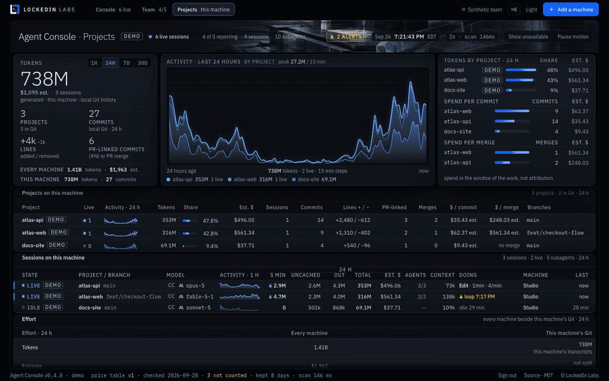
Task: Click the LIVE status dot of atlas-web session
Action: pyautogui.click(x=23, y=296)
